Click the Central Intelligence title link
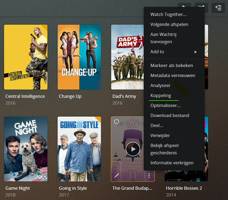The image size is (228, 200). coord(25,96)
